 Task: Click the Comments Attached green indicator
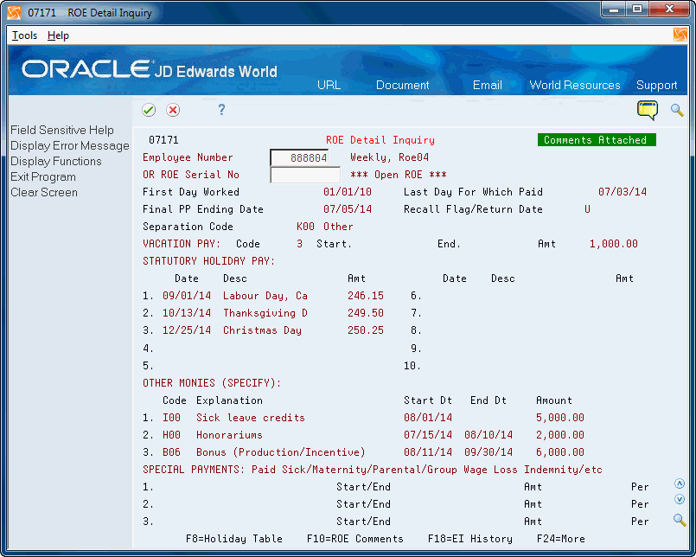coord(597,140)
